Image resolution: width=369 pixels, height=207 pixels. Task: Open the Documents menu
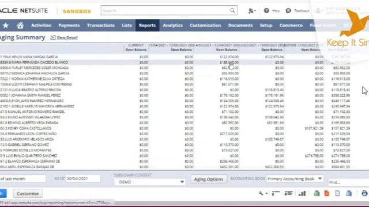(240, 25)
